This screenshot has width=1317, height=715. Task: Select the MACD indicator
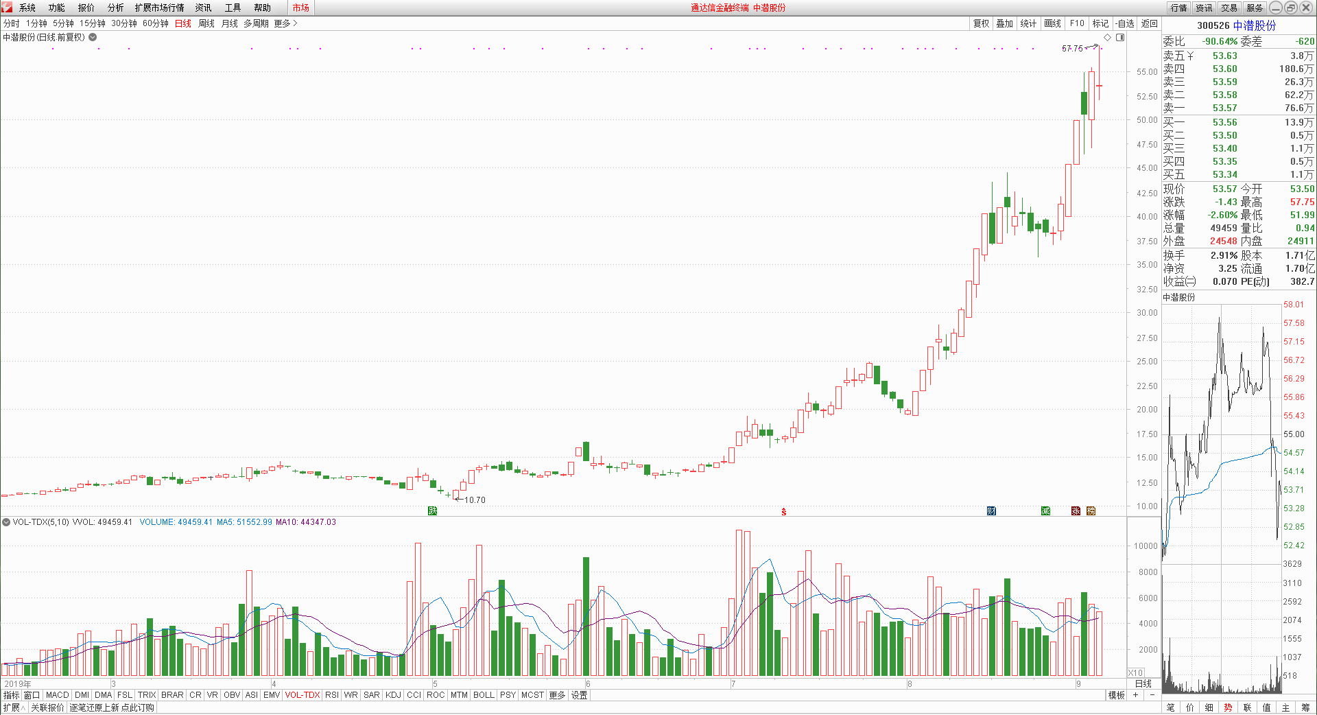[x=58, y=695]
